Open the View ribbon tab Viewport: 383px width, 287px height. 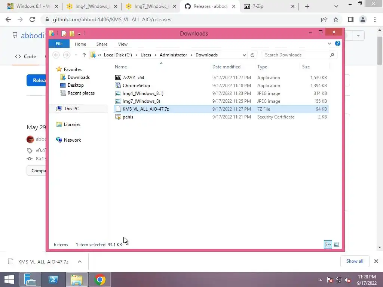click(x=123, y=44)
